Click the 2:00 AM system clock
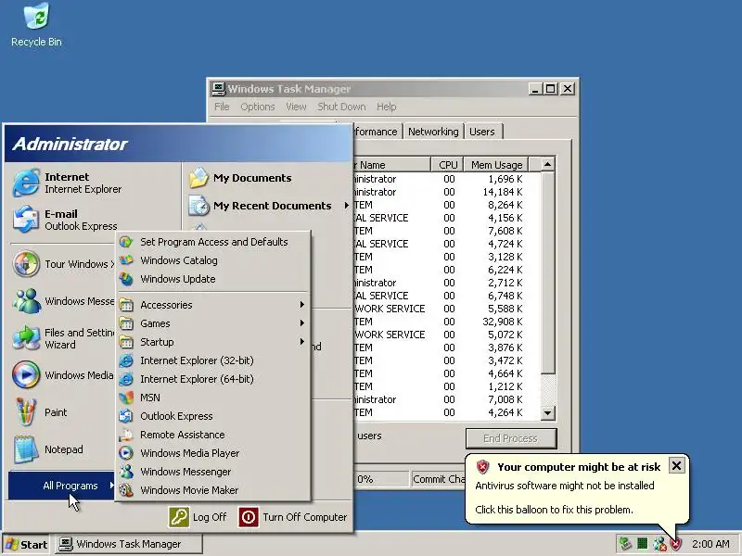This screenshot has height=556, width=742. pyautogui.click(x=710, y=544)
